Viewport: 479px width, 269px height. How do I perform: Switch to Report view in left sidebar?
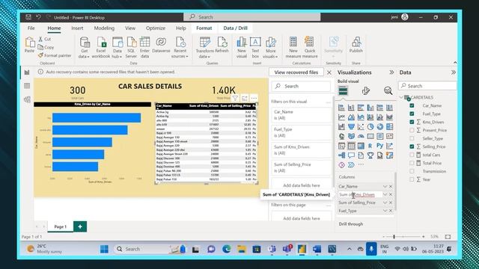click(27, 72)
